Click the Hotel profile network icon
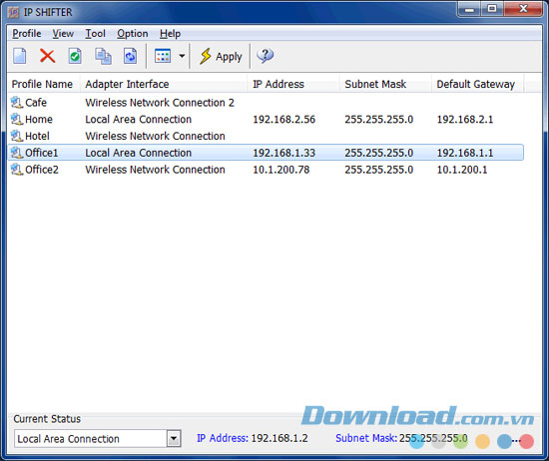Viewport: 549px width, 461px height. click(x=17, y=136)
